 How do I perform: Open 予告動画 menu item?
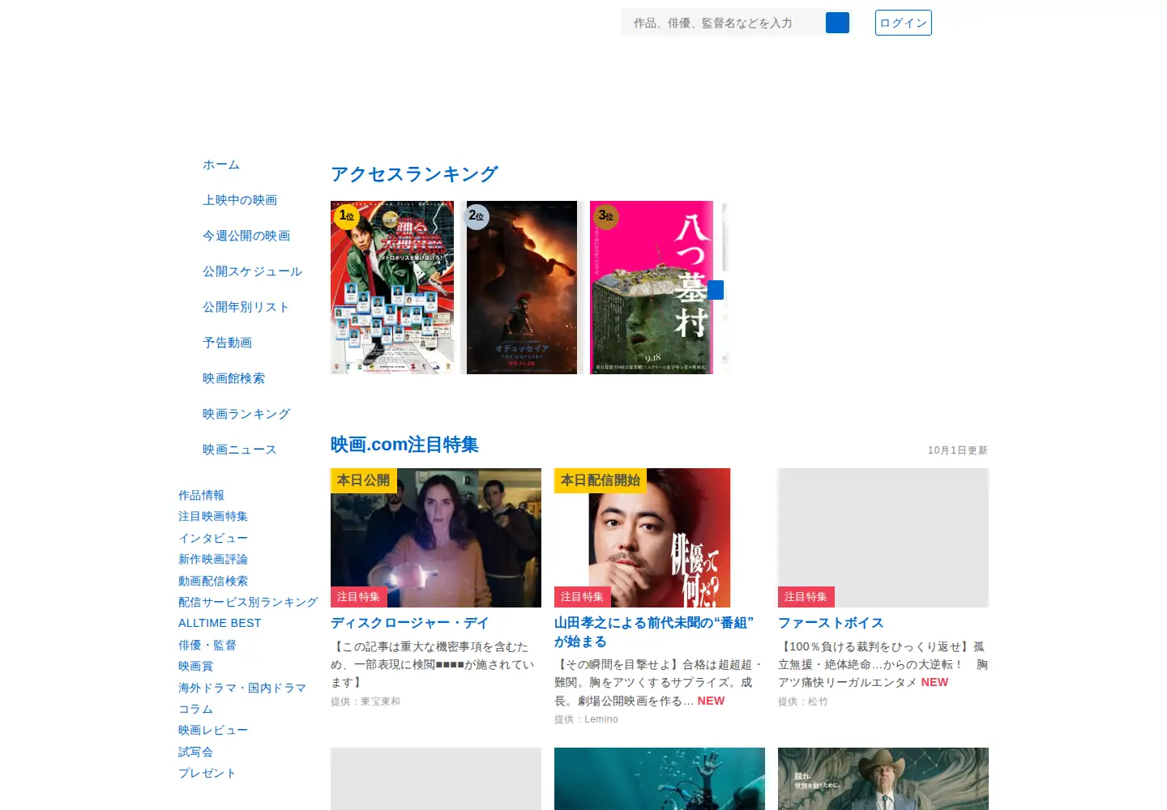[228, 343]
